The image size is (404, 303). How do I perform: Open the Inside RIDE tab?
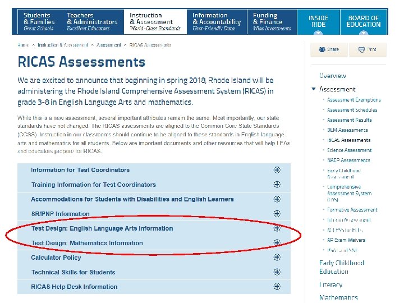point(319,22)
